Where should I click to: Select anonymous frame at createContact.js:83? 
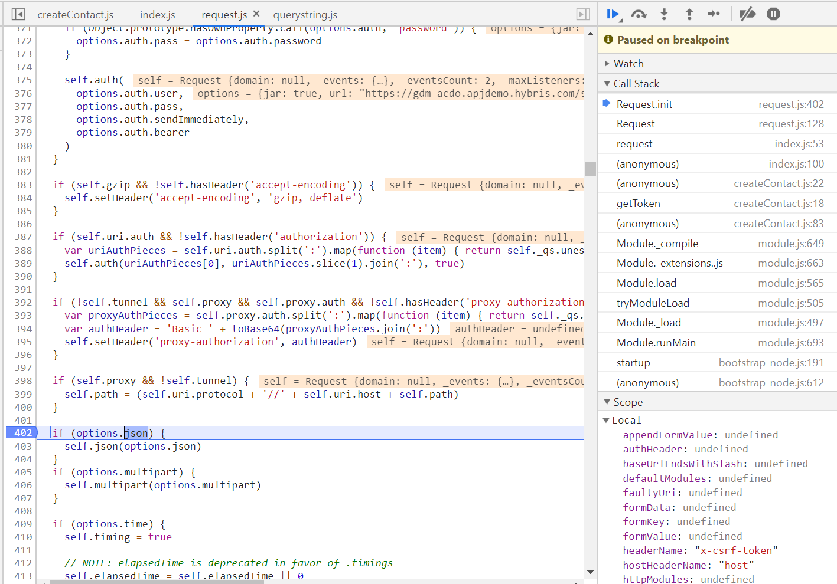(717, 224)
